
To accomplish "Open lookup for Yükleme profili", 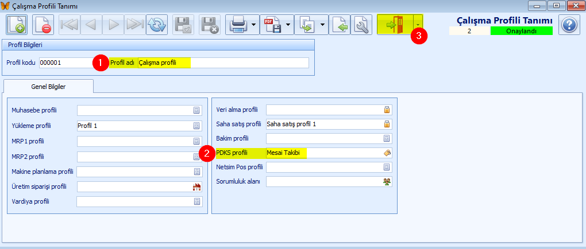I will [196, 126].
